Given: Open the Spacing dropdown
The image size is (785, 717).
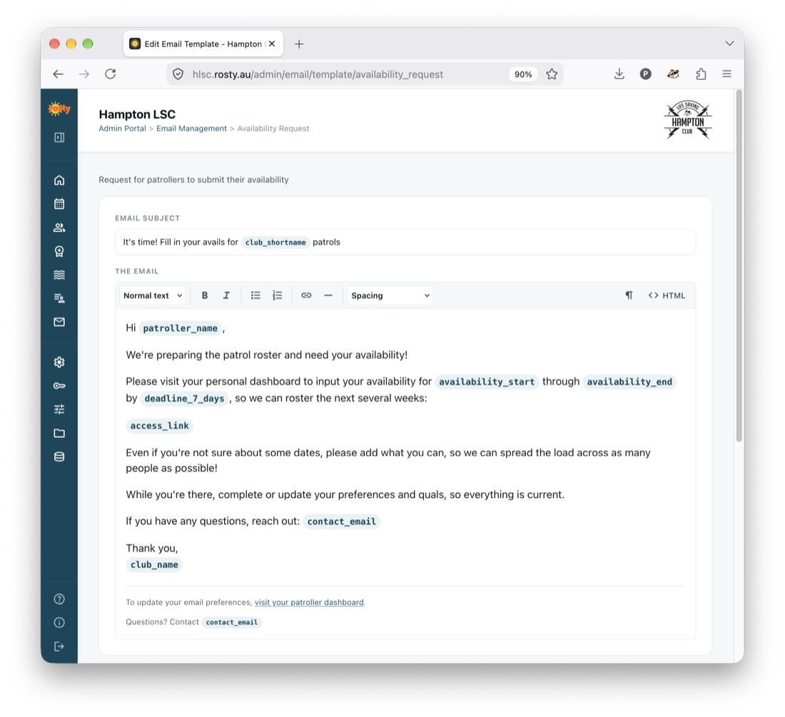Looking at the screenshot, I should (x=390, y=295).
